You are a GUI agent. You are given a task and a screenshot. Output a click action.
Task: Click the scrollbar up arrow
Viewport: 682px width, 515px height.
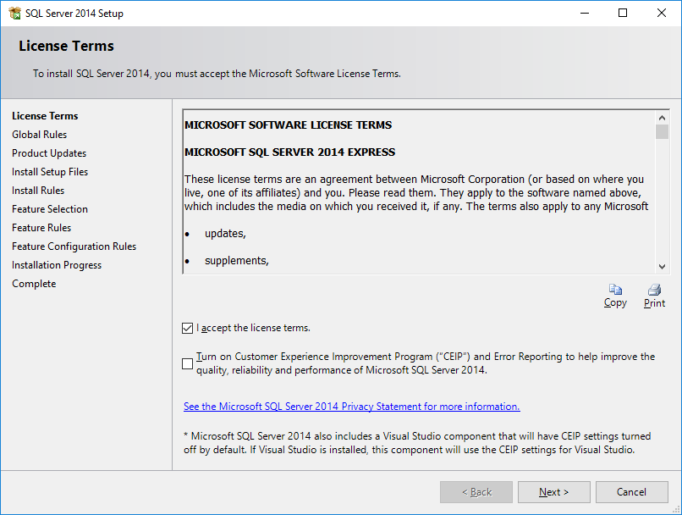tap(662, 117)
